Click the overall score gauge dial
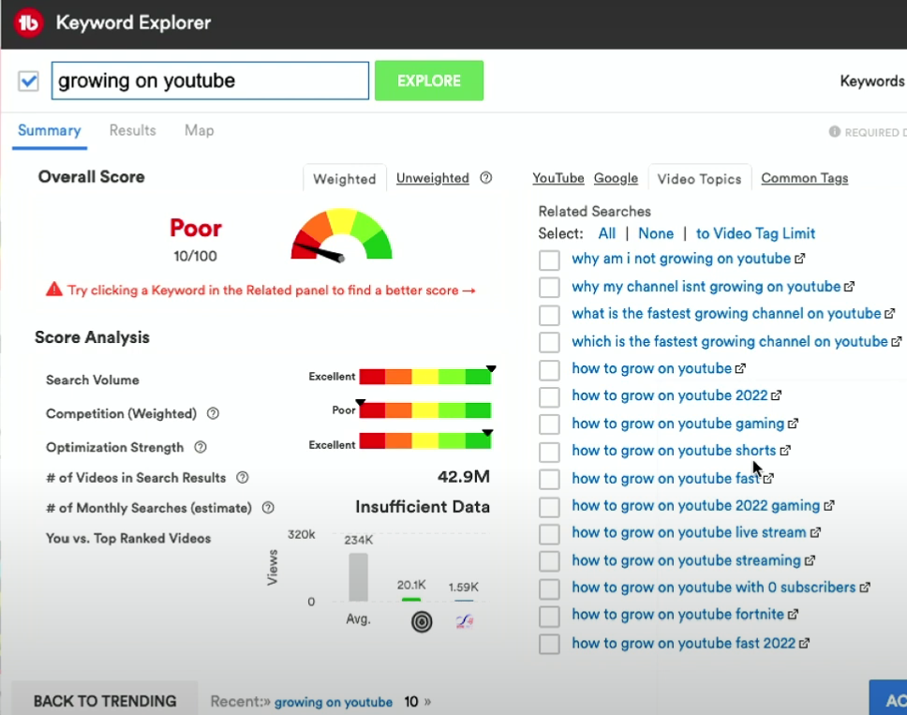This screenshot has width=907, height=715. [341, 234]
